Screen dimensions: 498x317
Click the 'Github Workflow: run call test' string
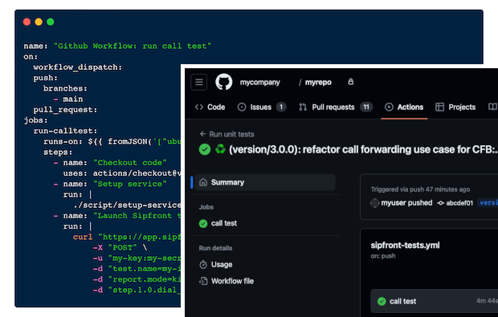[133, 46]
